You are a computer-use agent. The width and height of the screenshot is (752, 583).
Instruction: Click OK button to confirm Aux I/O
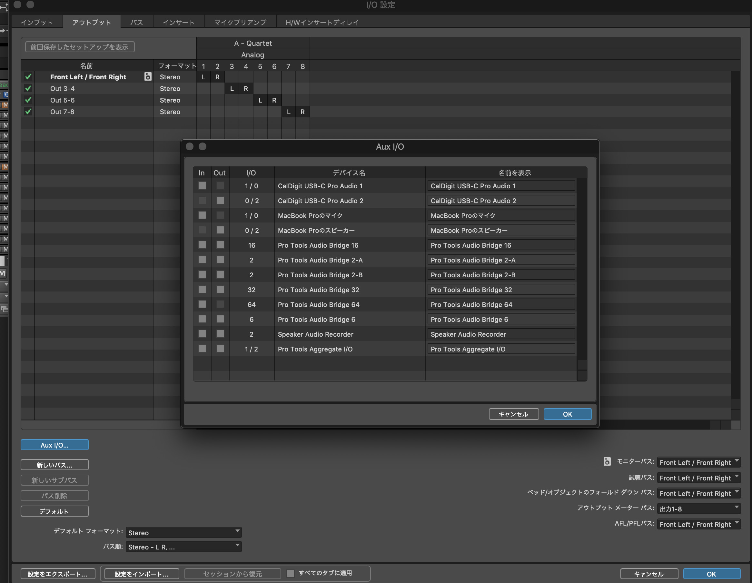(x=567, y=414)
